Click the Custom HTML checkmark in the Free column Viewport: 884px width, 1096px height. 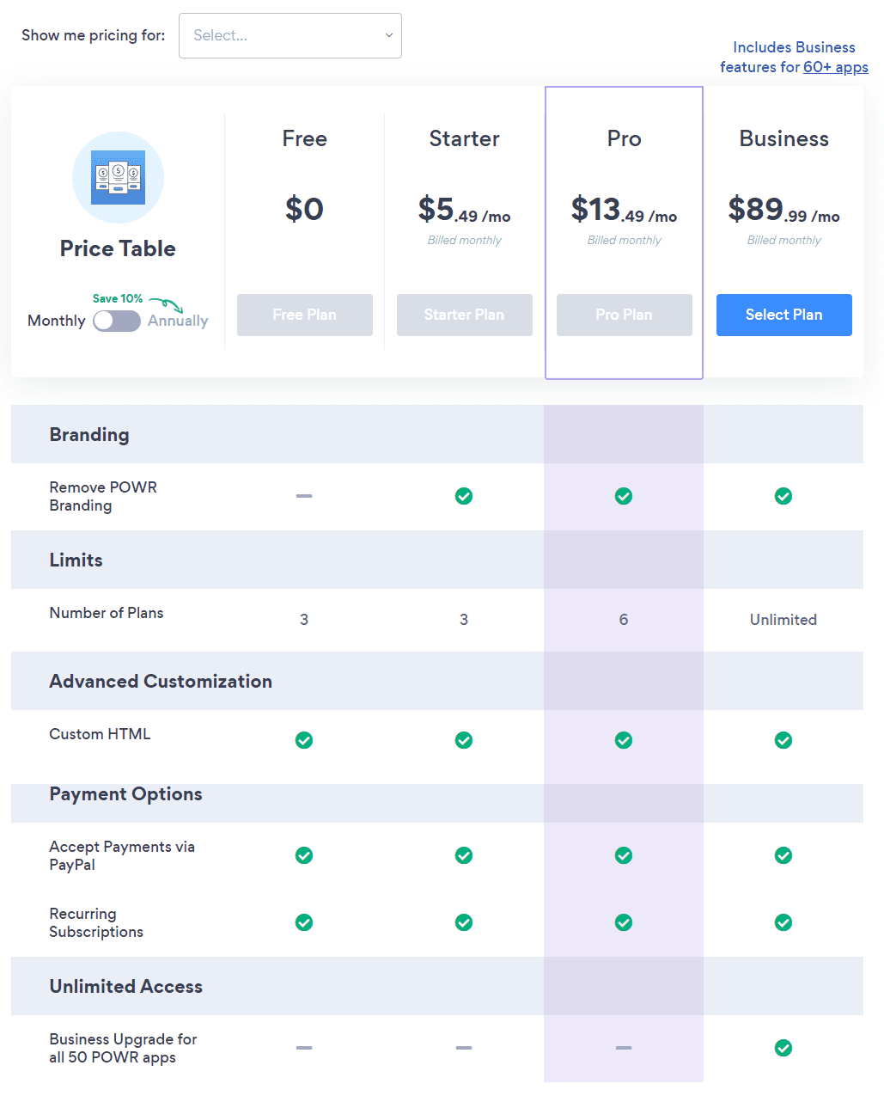click(x=304, y=740)
